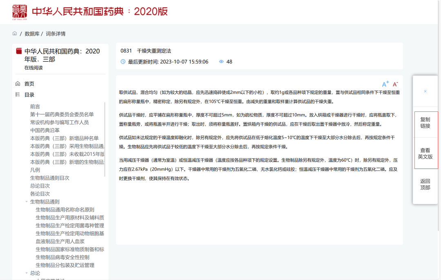The width and height of the screenshot is (441, 280).
Task: Increase font size with A+ icon
Action: click(385, 84)
